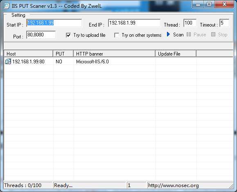237x192 pixels.
Task: Click the Port input field
Action: (x=41, y=35)
